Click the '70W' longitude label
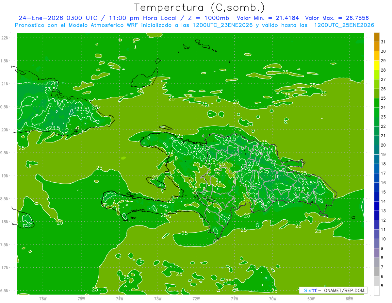The height and width of the screenshot is (303, 392). (273, 299)
